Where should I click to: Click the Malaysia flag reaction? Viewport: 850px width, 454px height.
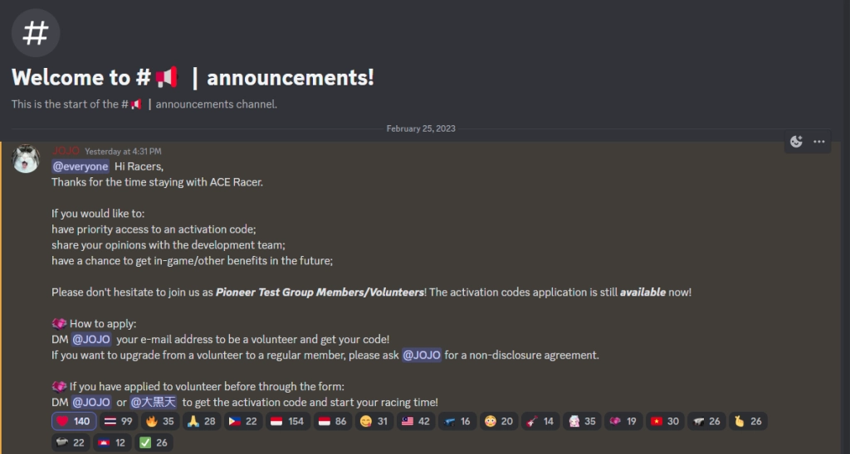415,422
